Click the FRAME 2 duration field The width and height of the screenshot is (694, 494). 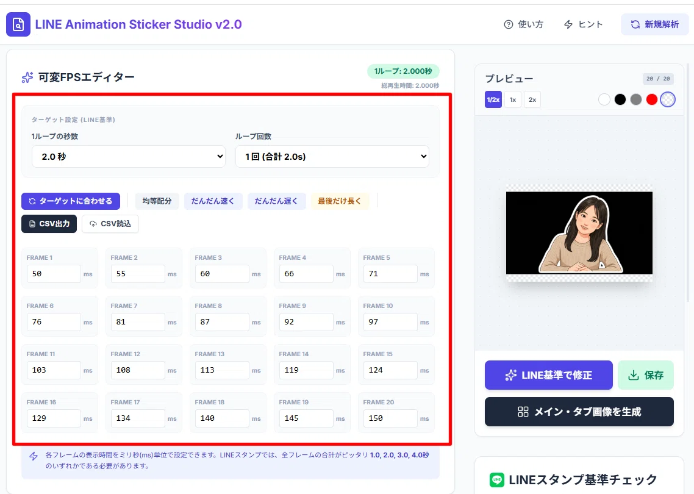coord(138,274)
